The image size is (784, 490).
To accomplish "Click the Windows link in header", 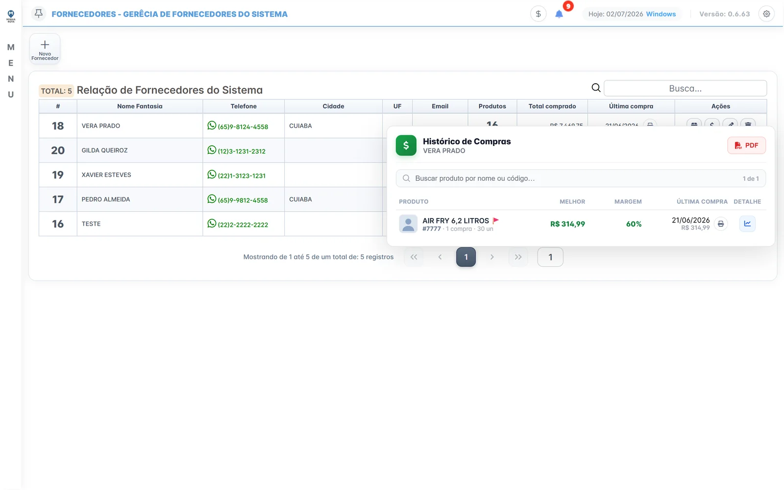I will pos(661,14).
